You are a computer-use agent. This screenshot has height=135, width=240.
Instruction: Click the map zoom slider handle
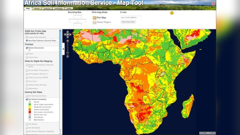click(x=67, y=53)
